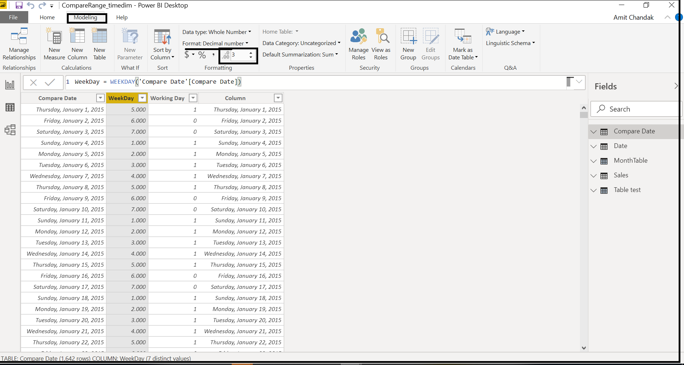Apply percentage format icon
This screenshot has width=684, height=365.
[x=202, y=55]
